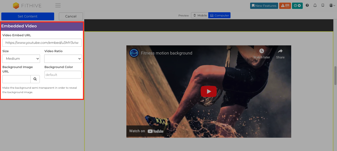Click the Background Image URL field
The width and height of the screenshot is (337, 151).
pos(16,79)
